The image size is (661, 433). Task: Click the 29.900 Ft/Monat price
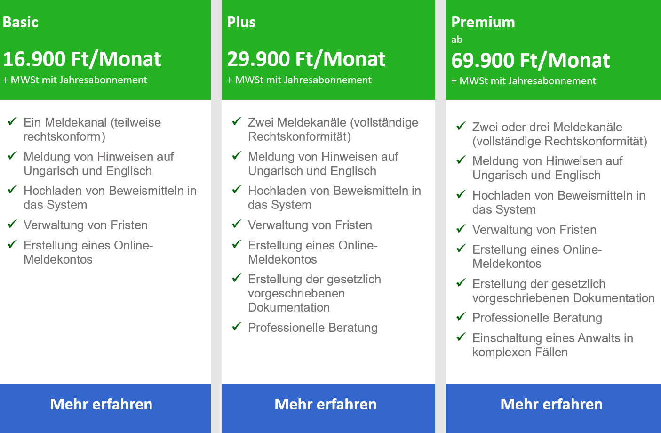click(306, 59)
